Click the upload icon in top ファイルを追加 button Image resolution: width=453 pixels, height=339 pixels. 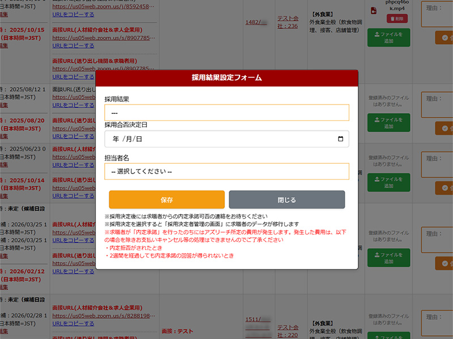click(x=377, y=34)
